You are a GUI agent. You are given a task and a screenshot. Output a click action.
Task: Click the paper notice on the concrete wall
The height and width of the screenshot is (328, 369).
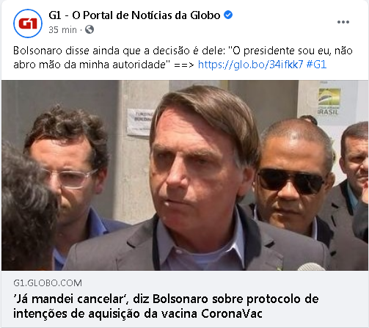click(139, 122)
